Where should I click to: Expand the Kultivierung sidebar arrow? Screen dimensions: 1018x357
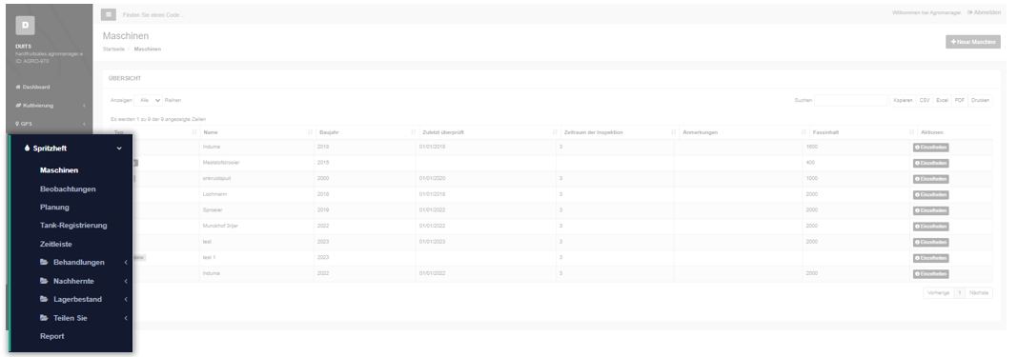point(84,105)
